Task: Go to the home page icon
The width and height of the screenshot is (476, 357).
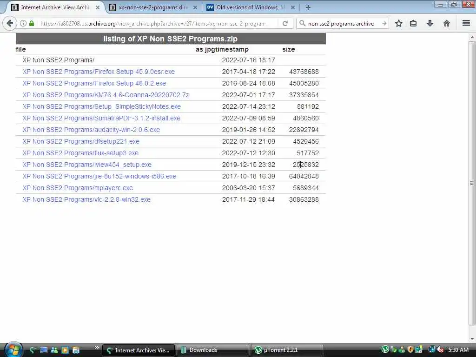Action: click(447, 23)
